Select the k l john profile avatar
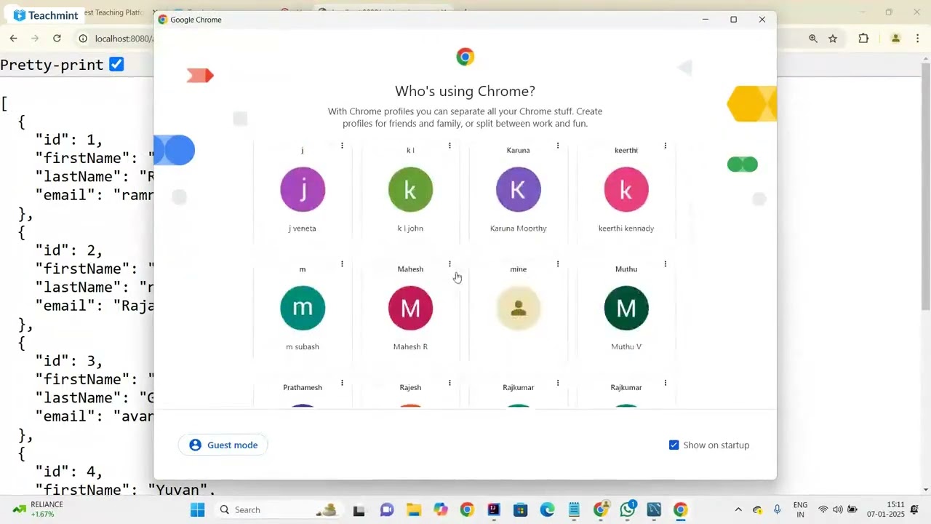931x524 pixels. point(410,190)
